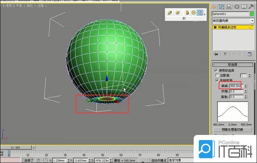Open the Display panel tab
257x163 pixels.
coord(245,6)
